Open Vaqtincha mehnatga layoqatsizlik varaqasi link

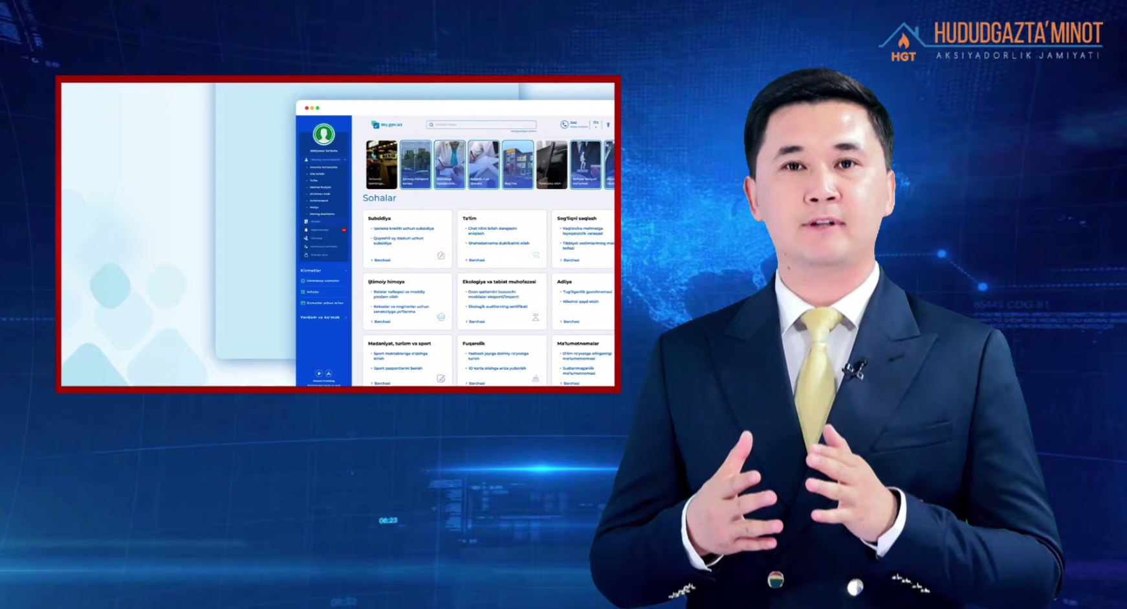point(583,230)
